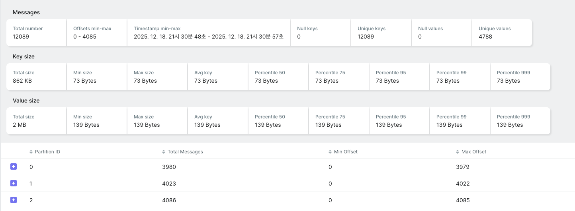Expand partition 2 row details
The width and height of the screenshot is (575, 211).
13,200
